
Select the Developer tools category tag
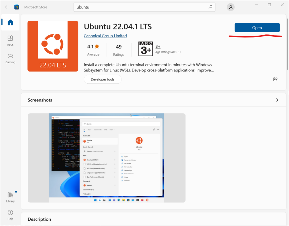103,79
